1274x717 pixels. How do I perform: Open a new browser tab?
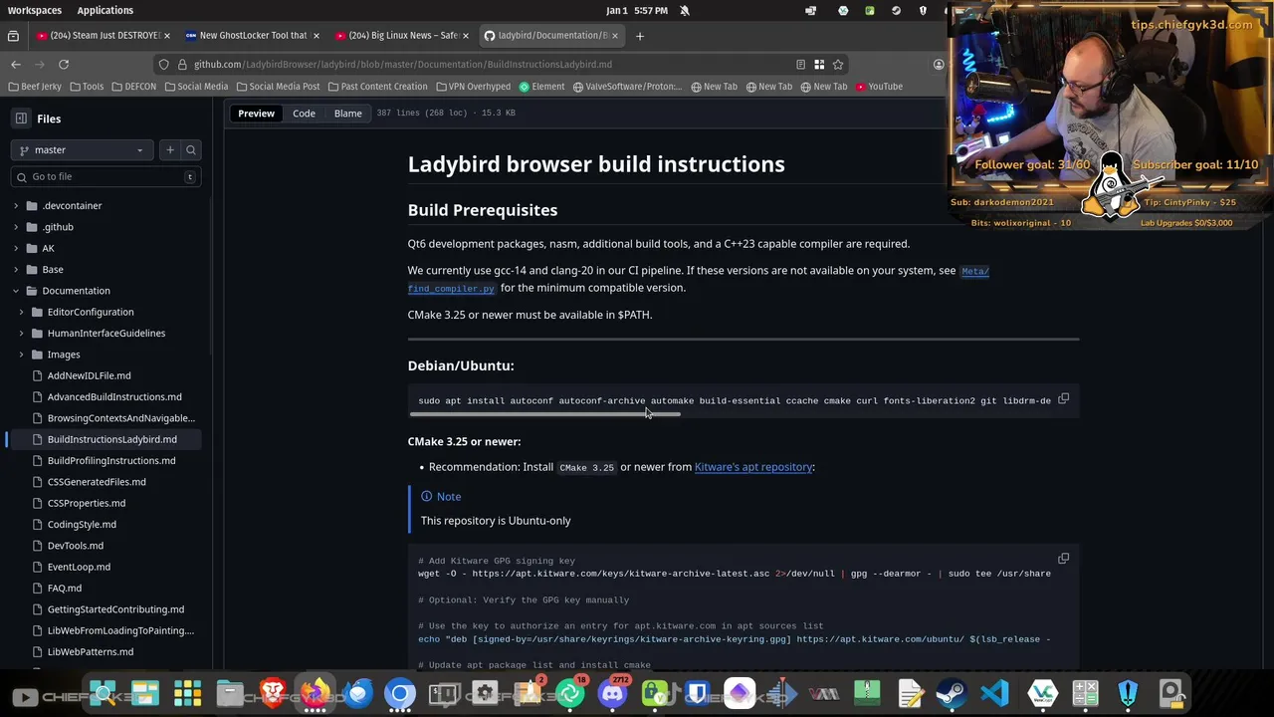tap(640, 36)
